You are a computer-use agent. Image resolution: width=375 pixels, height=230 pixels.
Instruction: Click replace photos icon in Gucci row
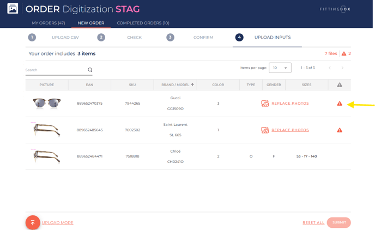[x=265, y=104]
